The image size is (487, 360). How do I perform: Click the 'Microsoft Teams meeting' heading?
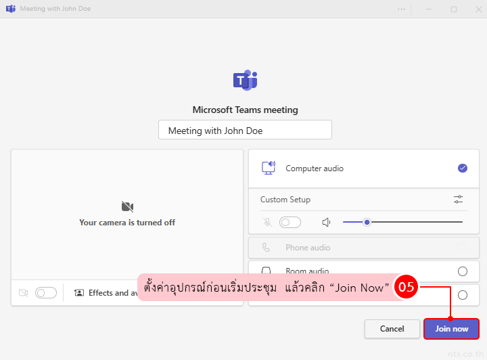[x=245, y=110]
